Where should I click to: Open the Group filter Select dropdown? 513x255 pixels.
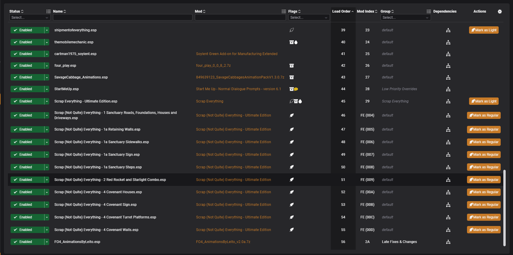click(405, 18)
